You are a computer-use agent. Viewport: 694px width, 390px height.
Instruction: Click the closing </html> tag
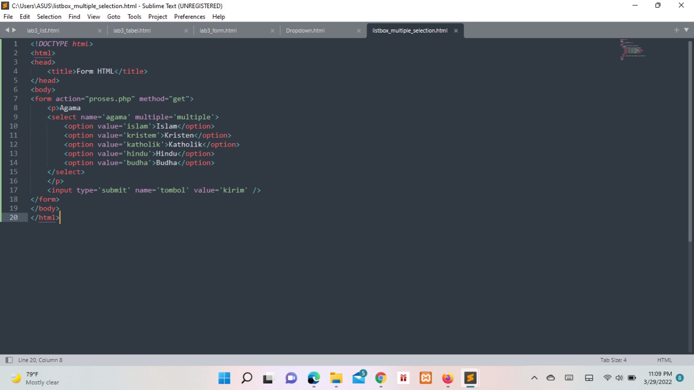[x=45, y=218]
